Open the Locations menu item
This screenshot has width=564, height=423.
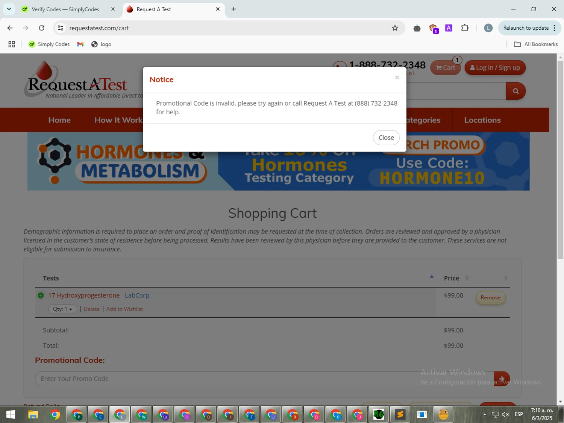482,120
